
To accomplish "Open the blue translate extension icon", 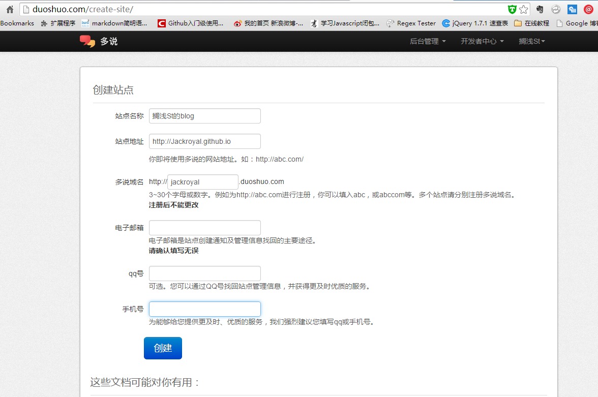I will coord(573,9).
